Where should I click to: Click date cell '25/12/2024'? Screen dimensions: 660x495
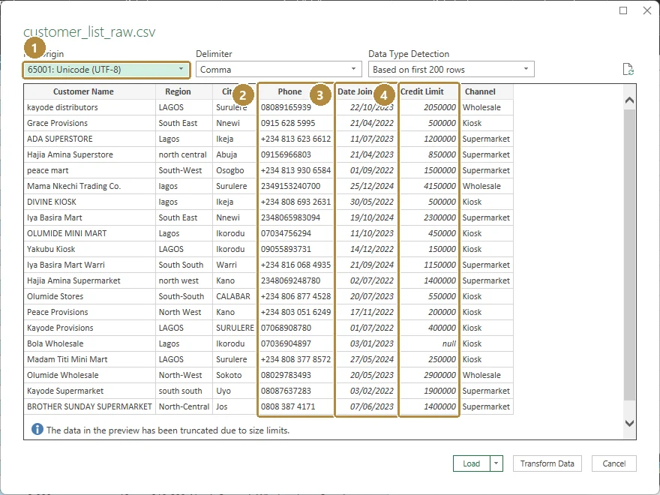click(x=366, y=186)
